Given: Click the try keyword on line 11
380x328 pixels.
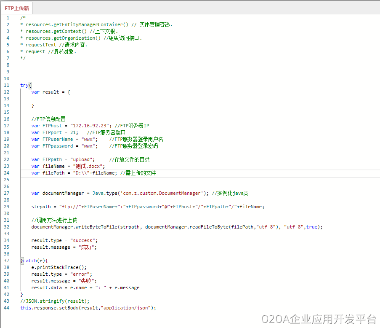Looking at the screenshot, I should [24, 85].
